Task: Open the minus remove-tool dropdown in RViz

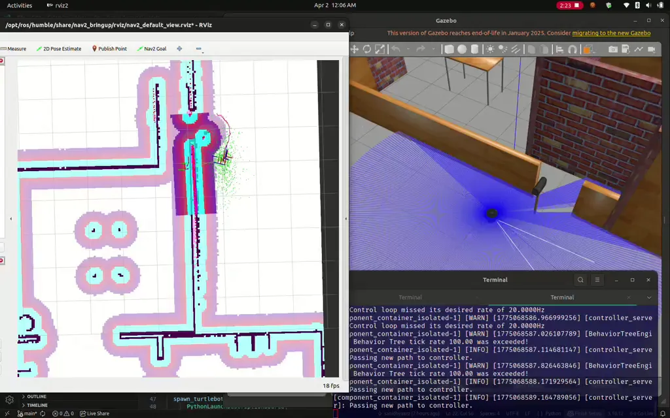Action: pos(199,49)
